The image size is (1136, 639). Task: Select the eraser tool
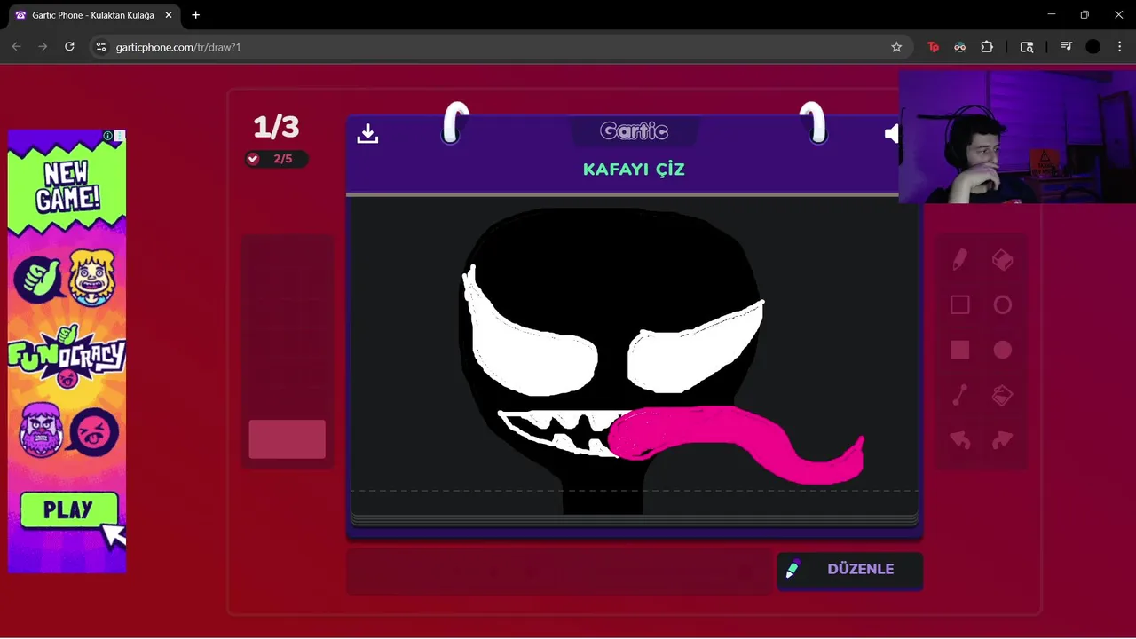pos(1002,260)
